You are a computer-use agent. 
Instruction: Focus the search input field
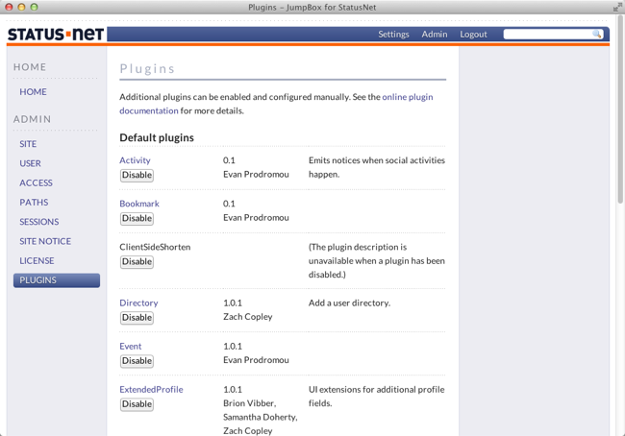coord(548,35)
